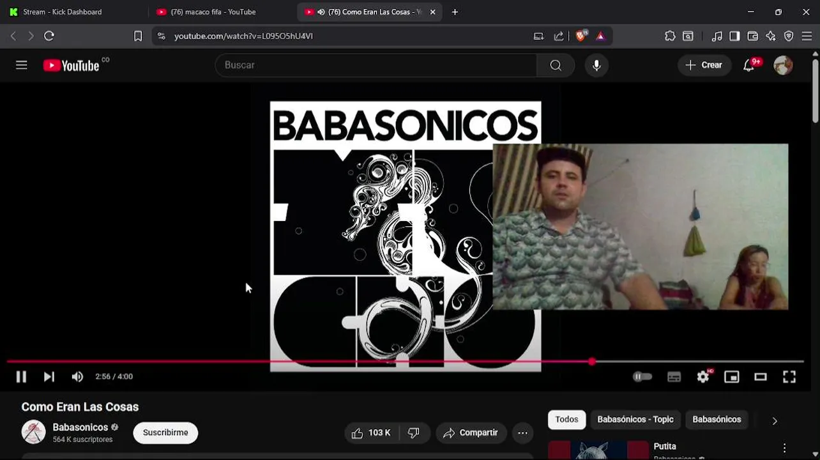Select the Babasónicos filter chip
Image resolution: width=820 pixels, height=460 pixels.
pos(717,420)
